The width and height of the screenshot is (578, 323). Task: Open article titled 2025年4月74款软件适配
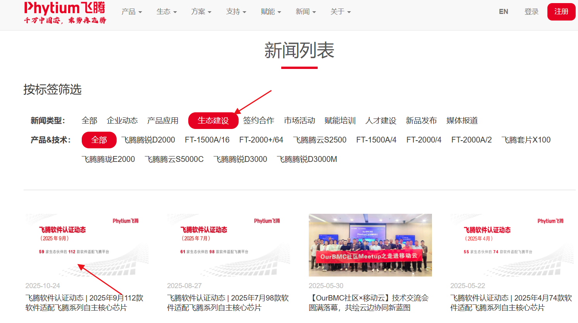pos(511,303)
